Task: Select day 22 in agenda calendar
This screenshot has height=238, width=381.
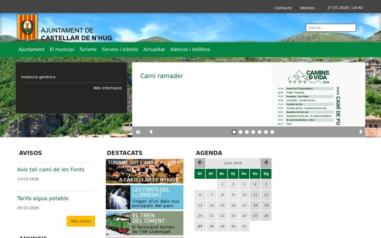Action: pos(222,216)
